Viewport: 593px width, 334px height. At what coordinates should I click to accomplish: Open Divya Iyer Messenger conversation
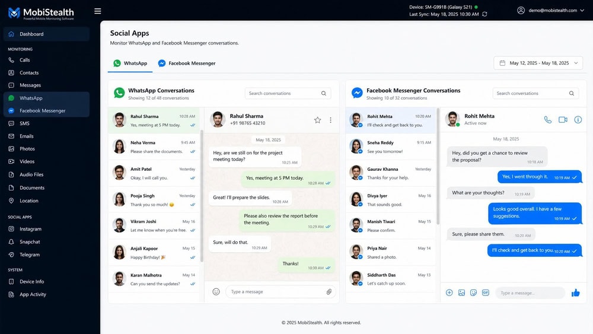391,200
